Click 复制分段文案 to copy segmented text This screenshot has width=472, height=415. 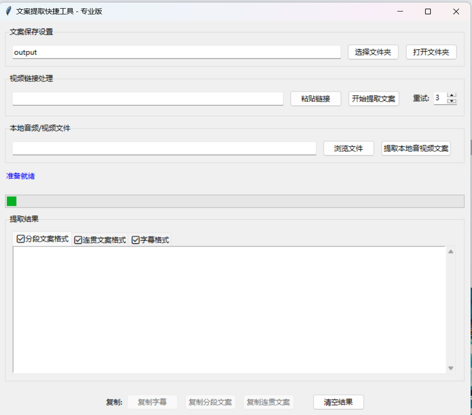tap(211, 402)
